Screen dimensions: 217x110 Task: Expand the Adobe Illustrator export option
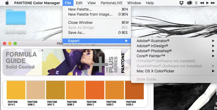(x=174, y=41)
